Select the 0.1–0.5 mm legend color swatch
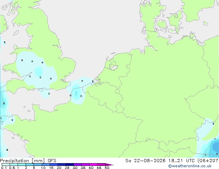The width and height of the screenshot is (219, 169). 6,165
